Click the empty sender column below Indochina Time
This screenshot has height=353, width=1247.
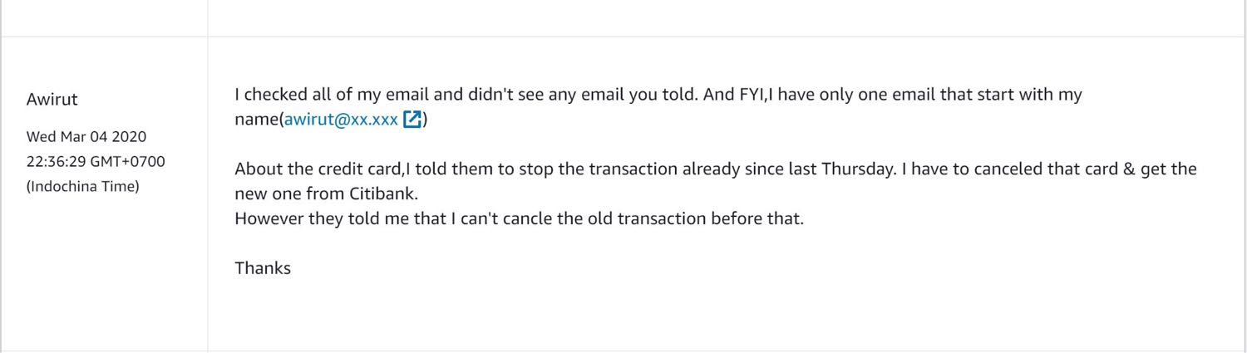point(104,274)
